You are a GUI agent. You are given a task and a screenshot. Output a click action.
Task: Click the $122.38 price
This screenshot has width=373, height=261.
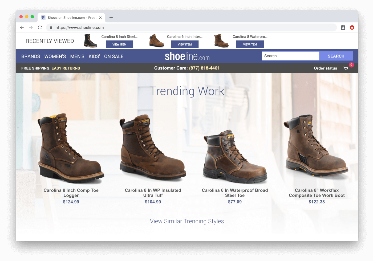click(317, 202)
